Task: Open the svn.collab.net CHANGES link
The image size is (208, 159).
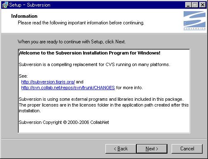Action: (x=68, y=88)
